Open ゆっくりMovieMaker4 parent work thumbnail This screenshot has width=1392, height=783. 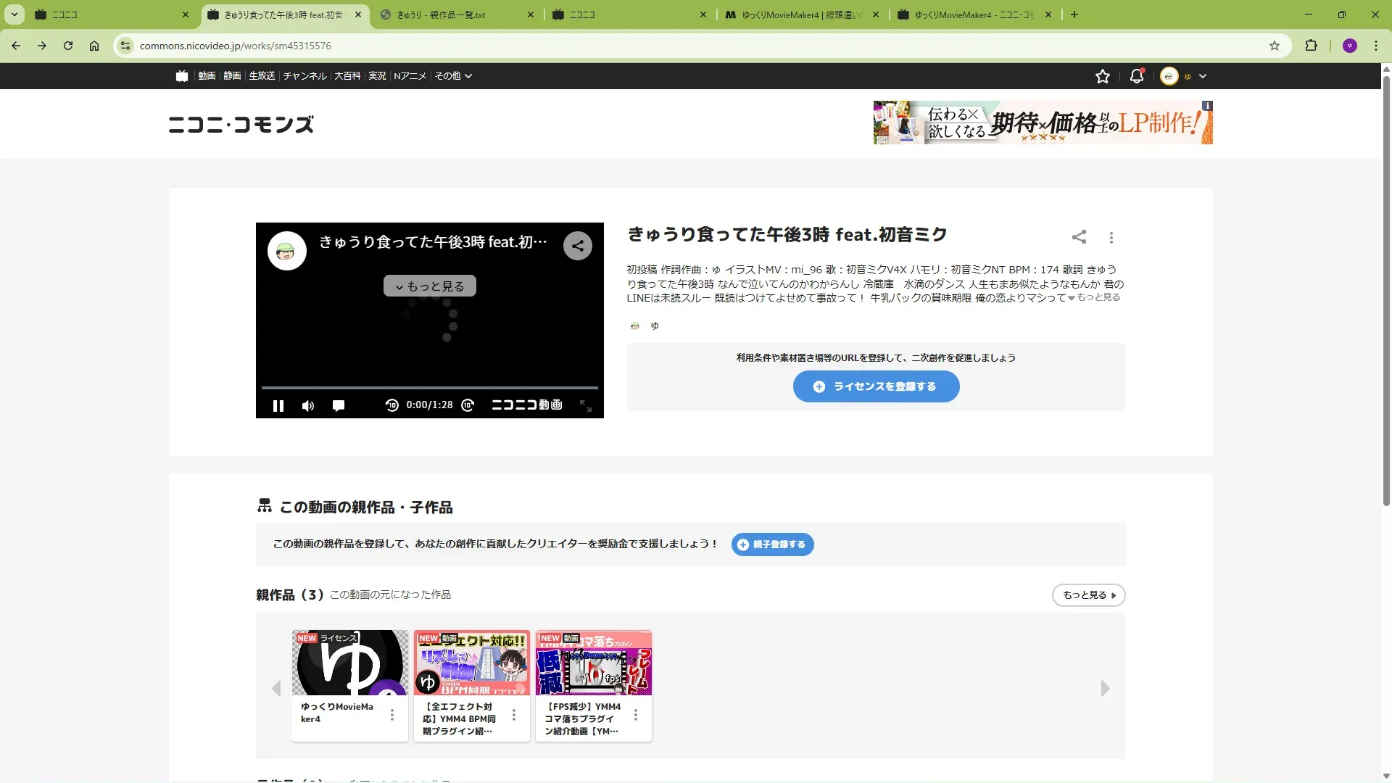pyautogui.click(x=350, y=663)
